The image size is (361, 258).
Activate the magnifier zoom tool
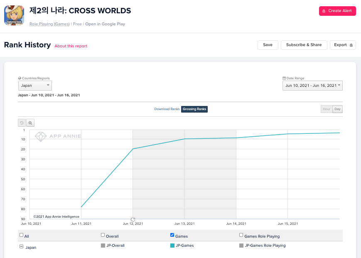point(30,123)
